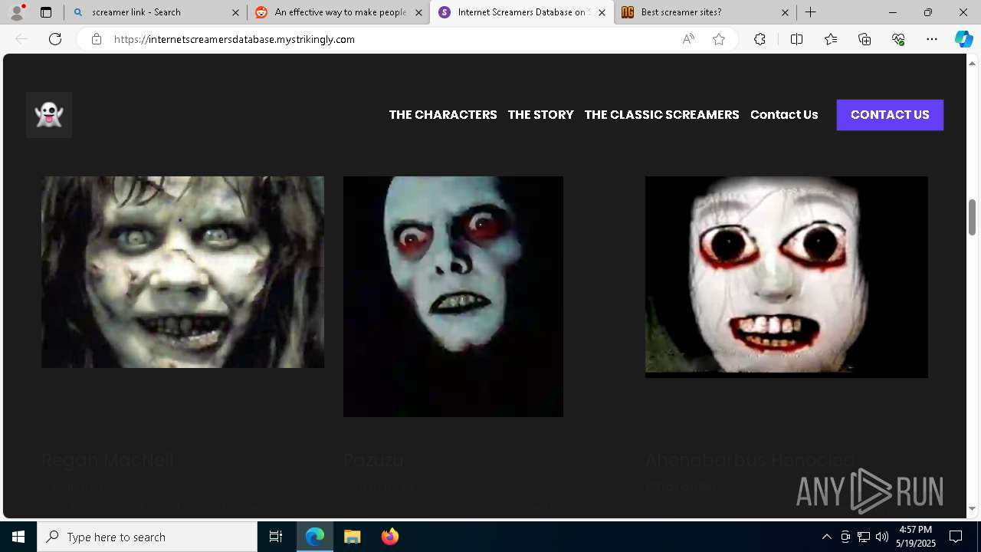Image resolution: width=981 pixels, height=552 pixels.
Task: Launch Firefox from the taskbar
Action: pyautogui.click(x=389, y=537)
